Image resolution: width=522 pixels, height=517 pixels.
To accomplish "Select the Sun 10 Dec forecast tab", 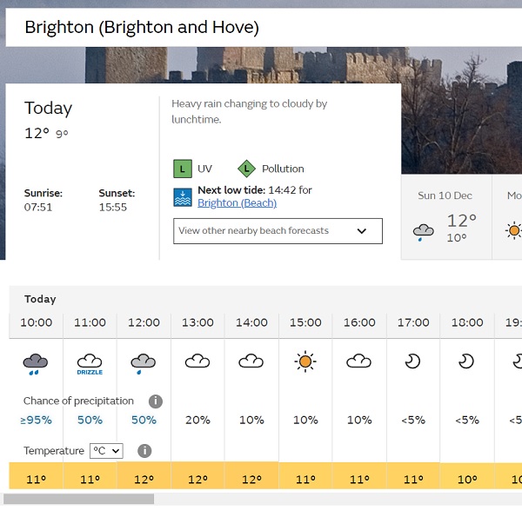I will (x=446, y=217).
